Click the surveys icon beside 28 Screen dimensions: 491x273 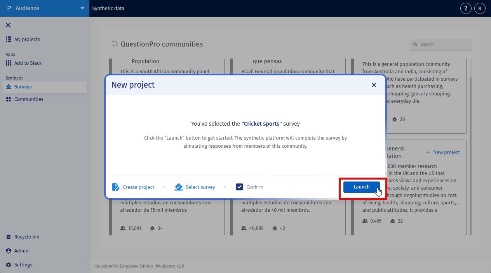[395, 119]
